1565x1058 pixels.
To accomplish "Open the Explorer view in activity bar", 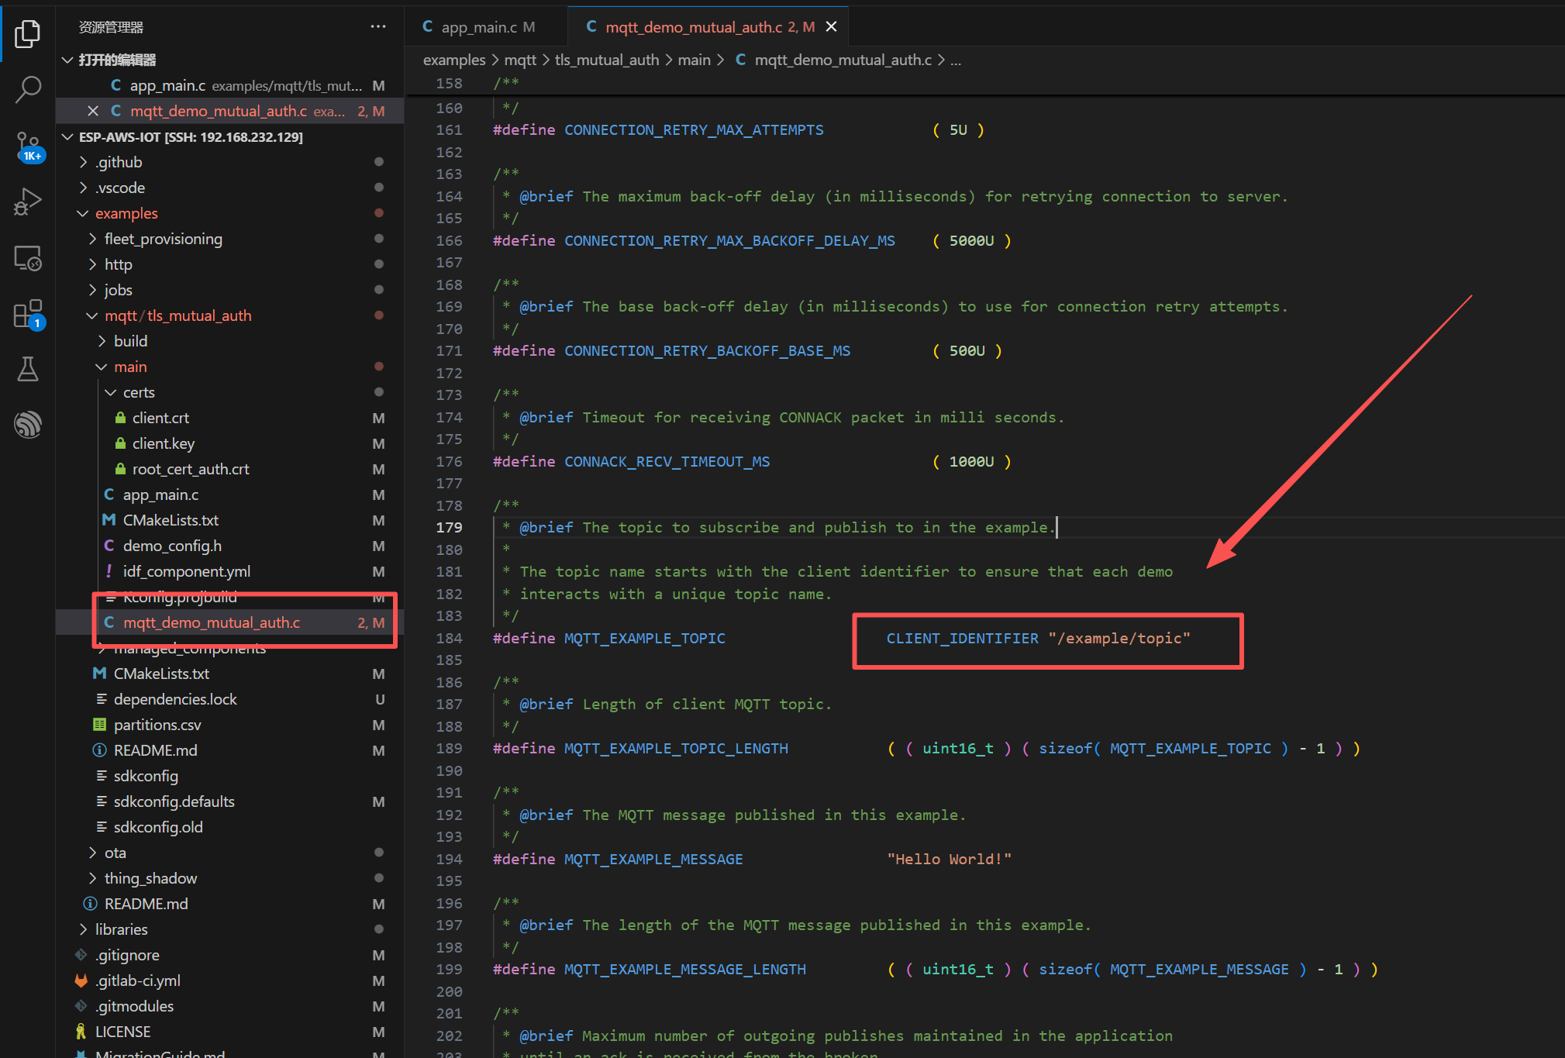I will tap(28, 34).
